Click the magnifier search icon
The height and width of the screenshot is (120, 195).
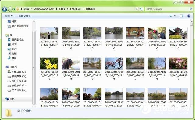point(191,9)
